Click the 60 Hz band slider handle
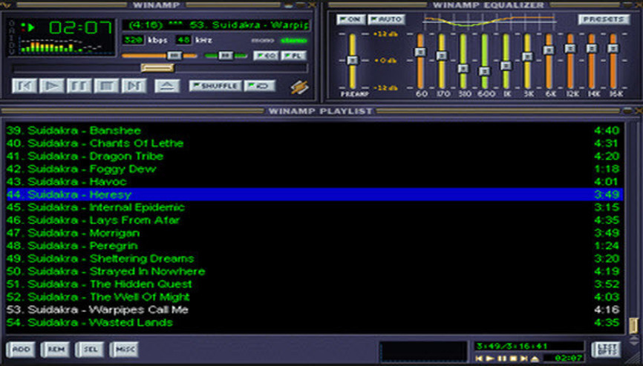The width and height of the screenshot is (643, 366). pos(420,52)
